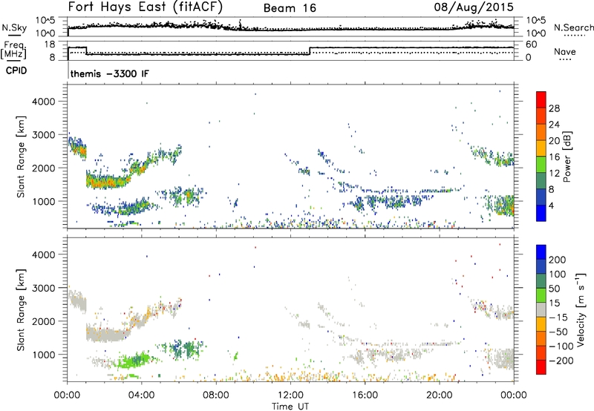Click the "12:00" time tick label
The width and height of the screenshot is (594, 411).
290,395
